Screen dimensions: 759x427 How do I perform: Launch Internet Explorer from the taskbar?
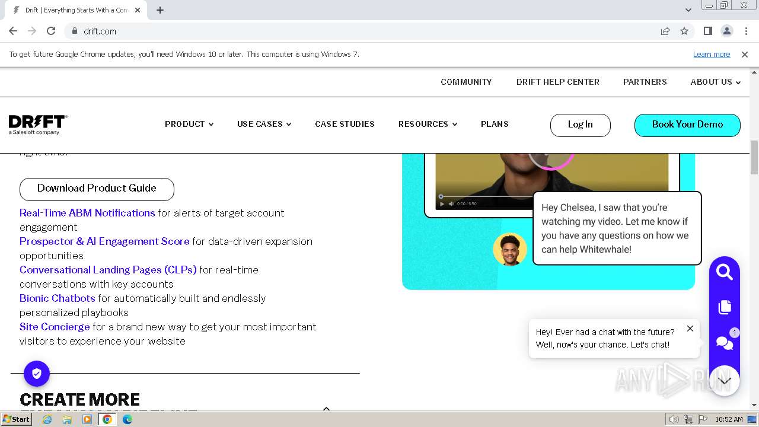coord(47,419)
